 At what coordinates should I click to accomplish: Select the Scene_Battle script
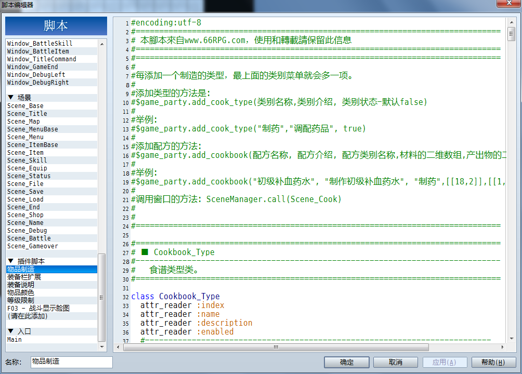tap(51, 238)
